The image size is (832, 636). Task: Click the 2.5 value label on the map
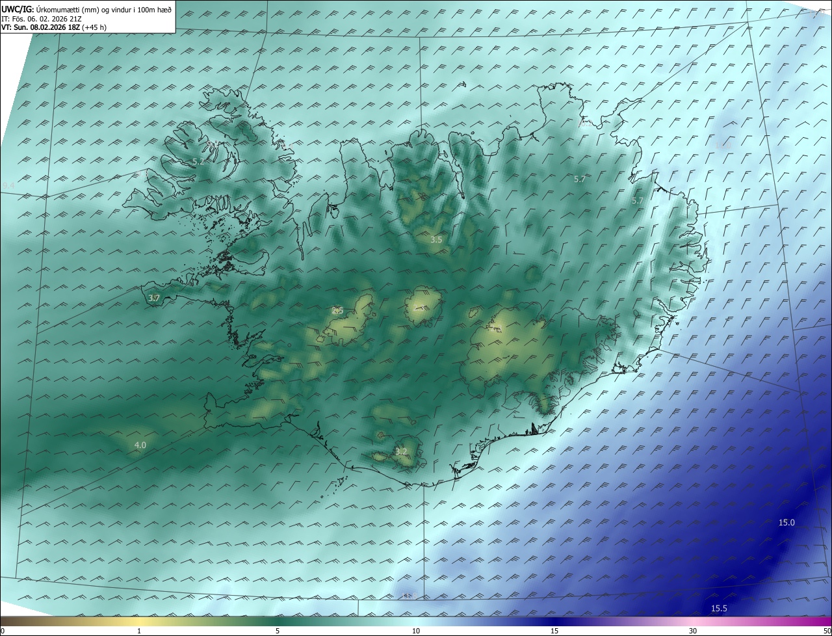337,311
